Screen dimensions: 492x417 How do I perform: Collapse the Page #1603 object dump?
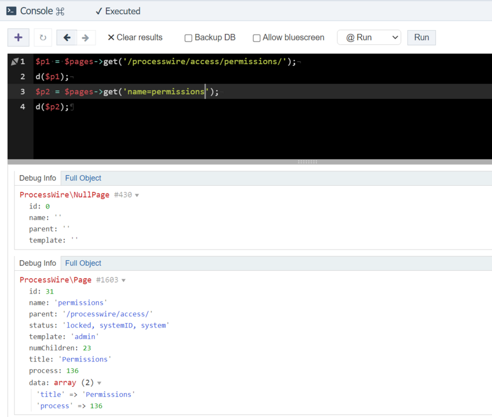click(123, 280)
